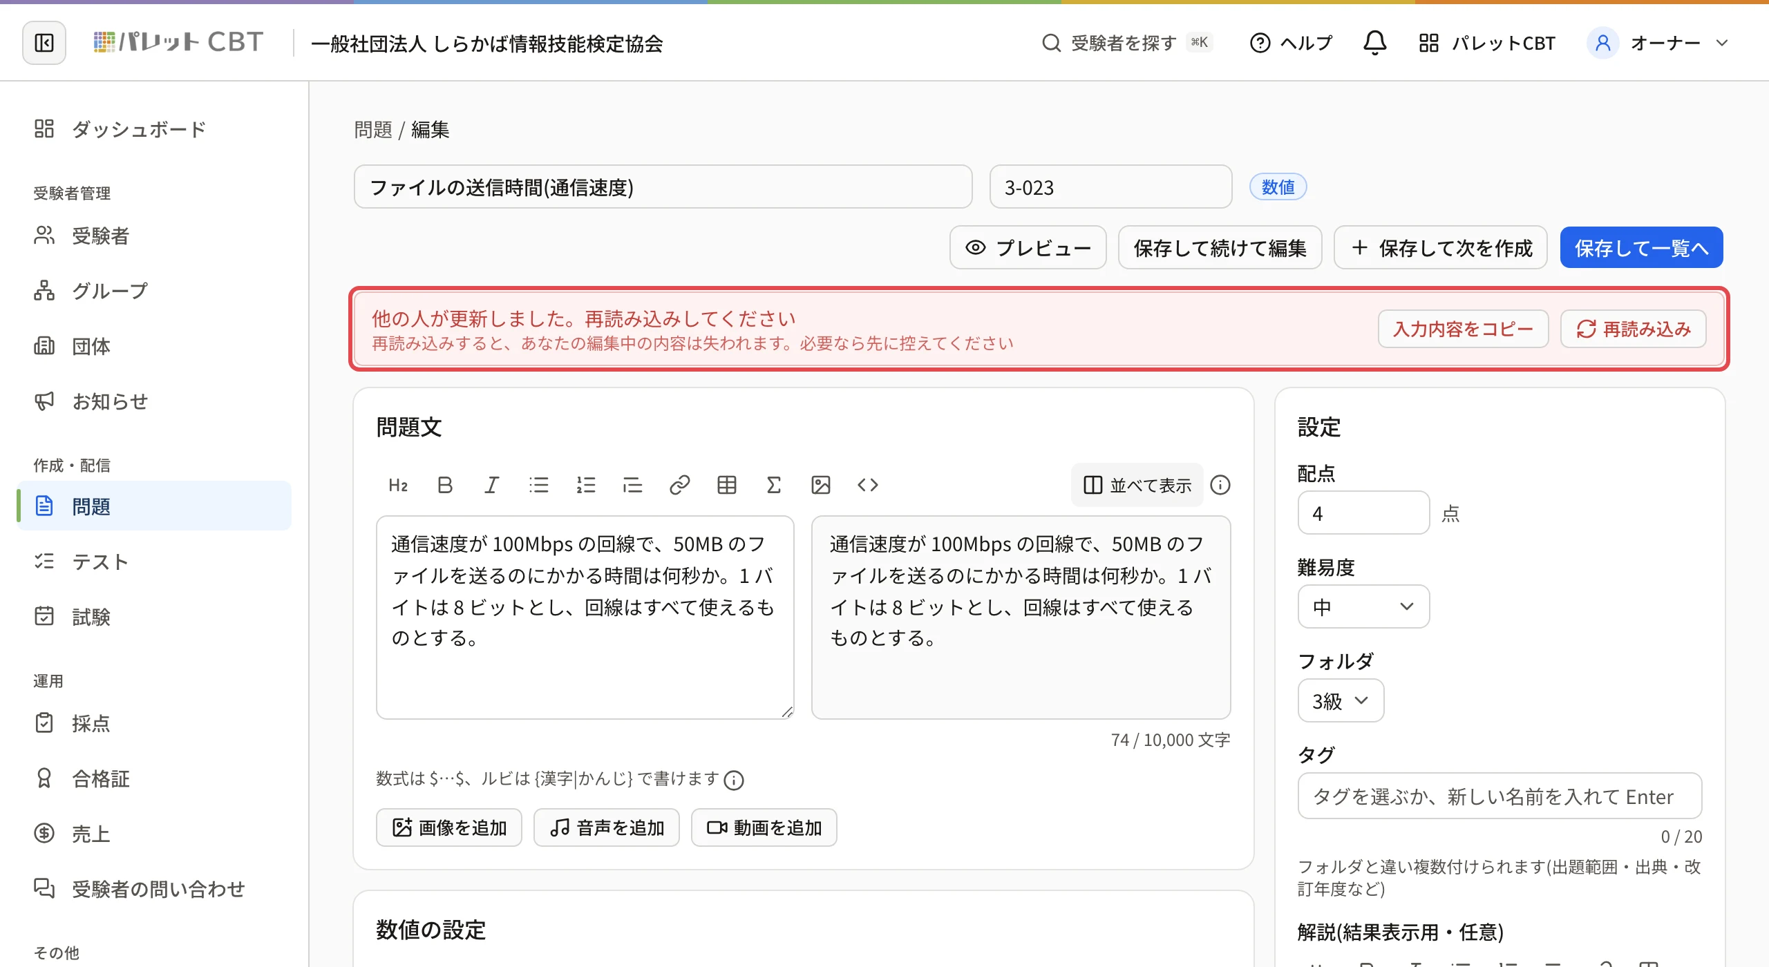
Task: Click the question code field 3-023
Action: [1110, 186]
